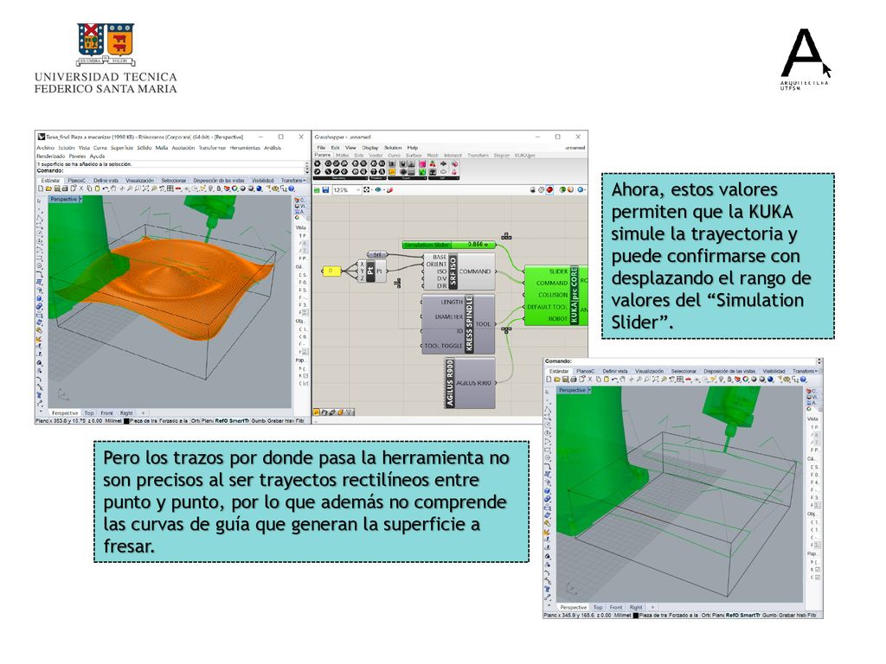Toggle Grasshopper preview eye icon
Viewport: 886px width, 664px height.
click(x=378, y=189)
